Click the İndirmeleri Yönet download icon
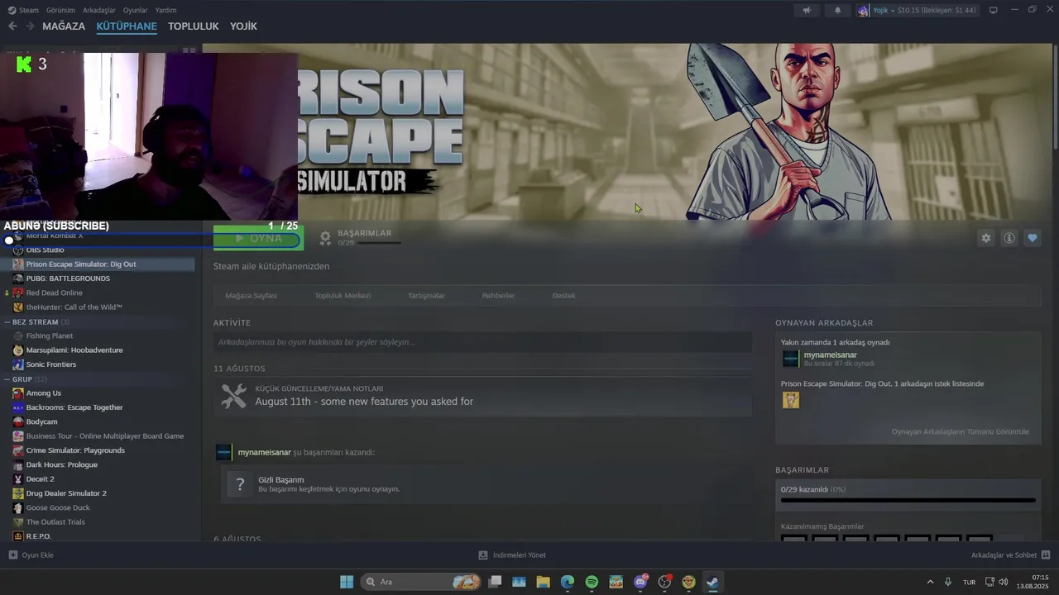The image size is (1059, 595). [x=483, y=555]
